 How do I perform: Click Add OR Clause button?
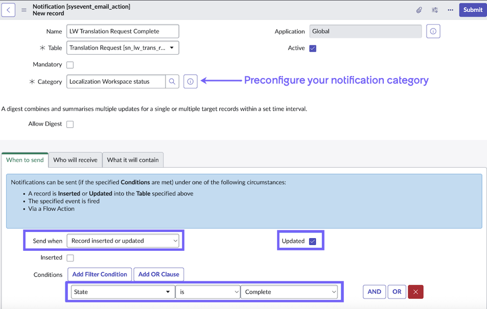tap(159, 274)
